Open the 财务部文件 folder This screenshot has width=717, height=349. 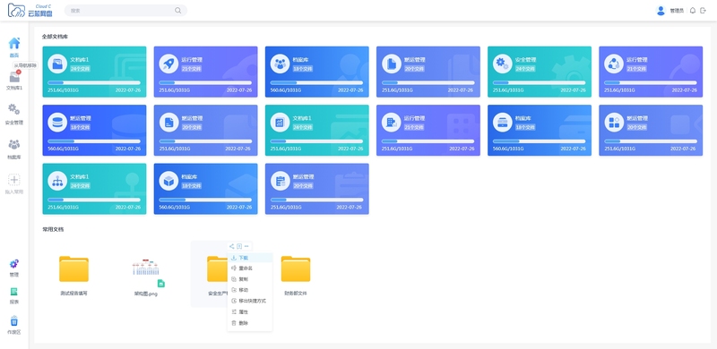296,268
